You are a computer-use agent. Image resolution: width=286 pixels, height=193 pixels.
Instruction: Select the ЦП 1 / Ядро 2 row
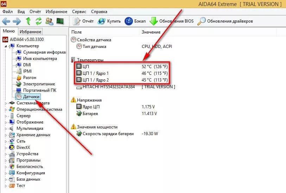(x=122, y=80)
